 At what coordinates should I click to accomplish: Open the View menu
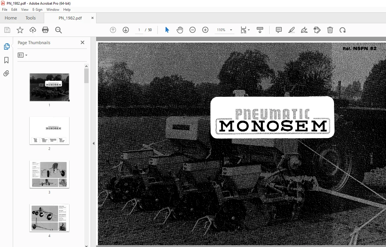[x=25, y=10]
